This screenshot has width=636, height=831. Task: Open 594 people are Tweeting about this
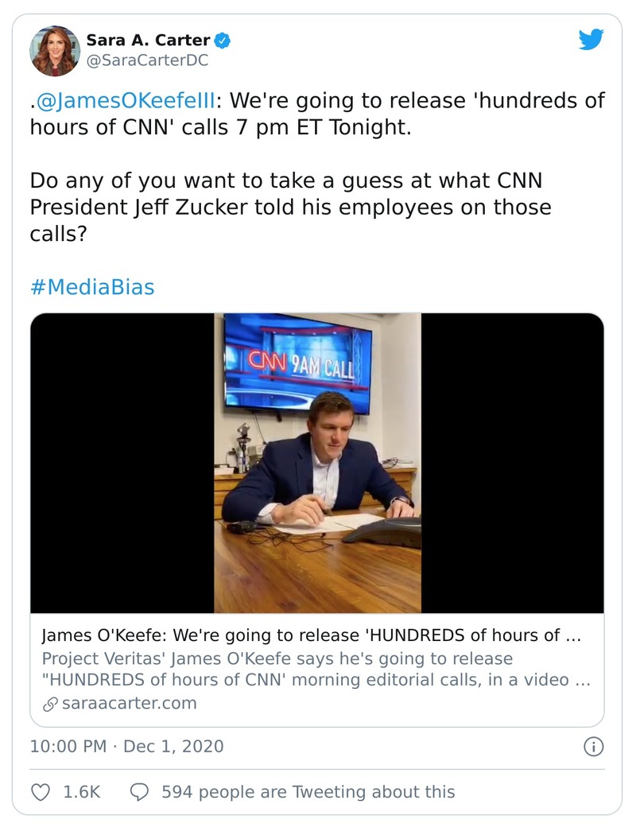click(x=308, y=792)
